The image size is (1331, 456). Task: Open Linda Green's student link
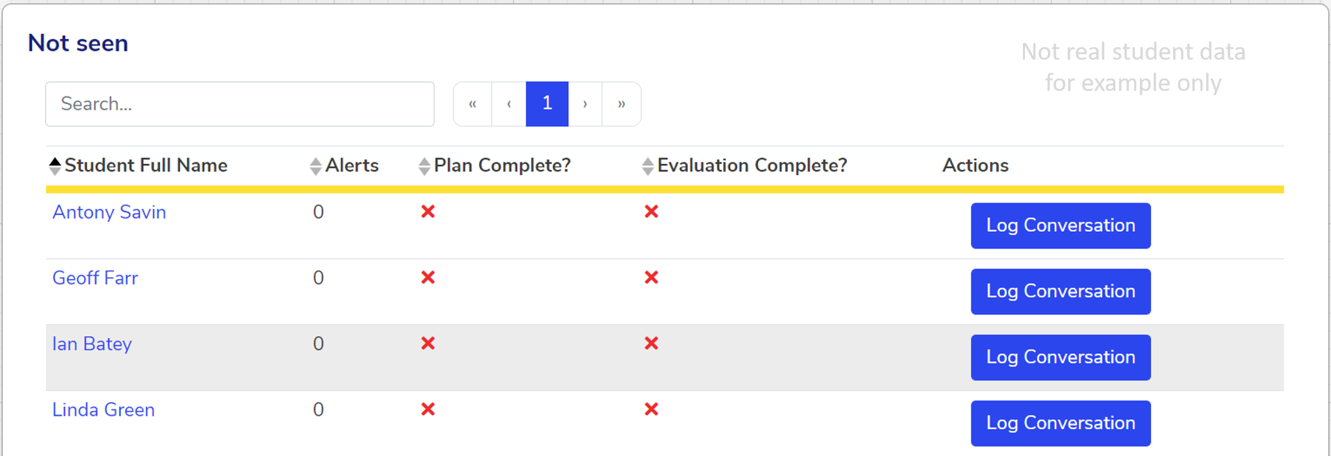pos(104,410)
